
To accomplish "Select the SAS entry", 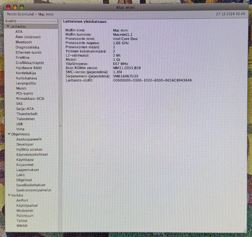I will [19, 104].
